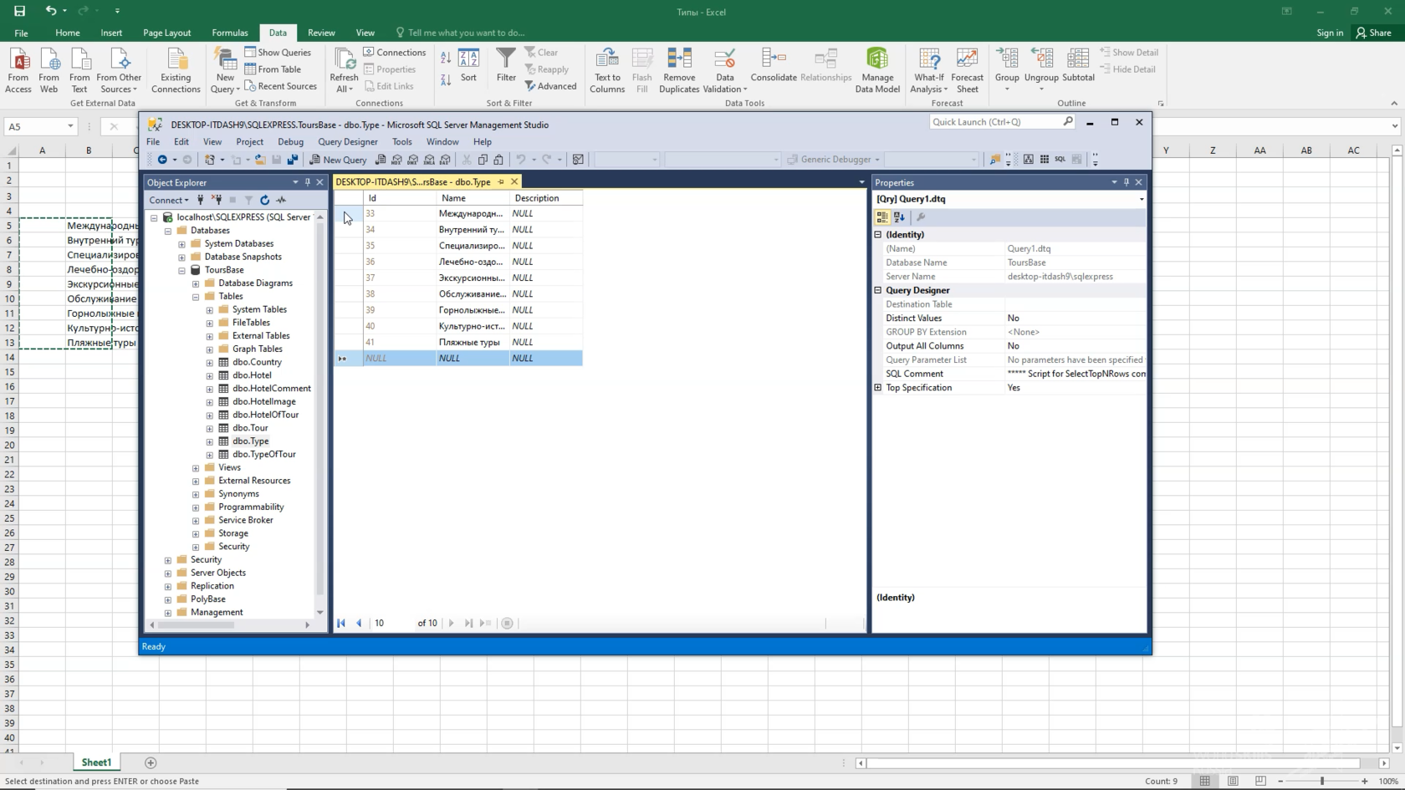Click the Excel Sheet1 tab
The image size is (1405, 790).
96,762
